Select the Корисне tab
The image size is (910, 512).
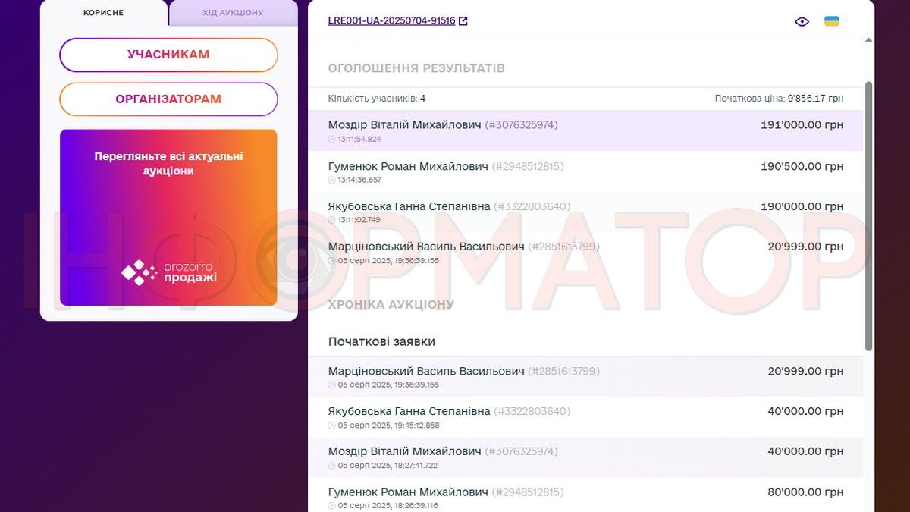point(103,13)
